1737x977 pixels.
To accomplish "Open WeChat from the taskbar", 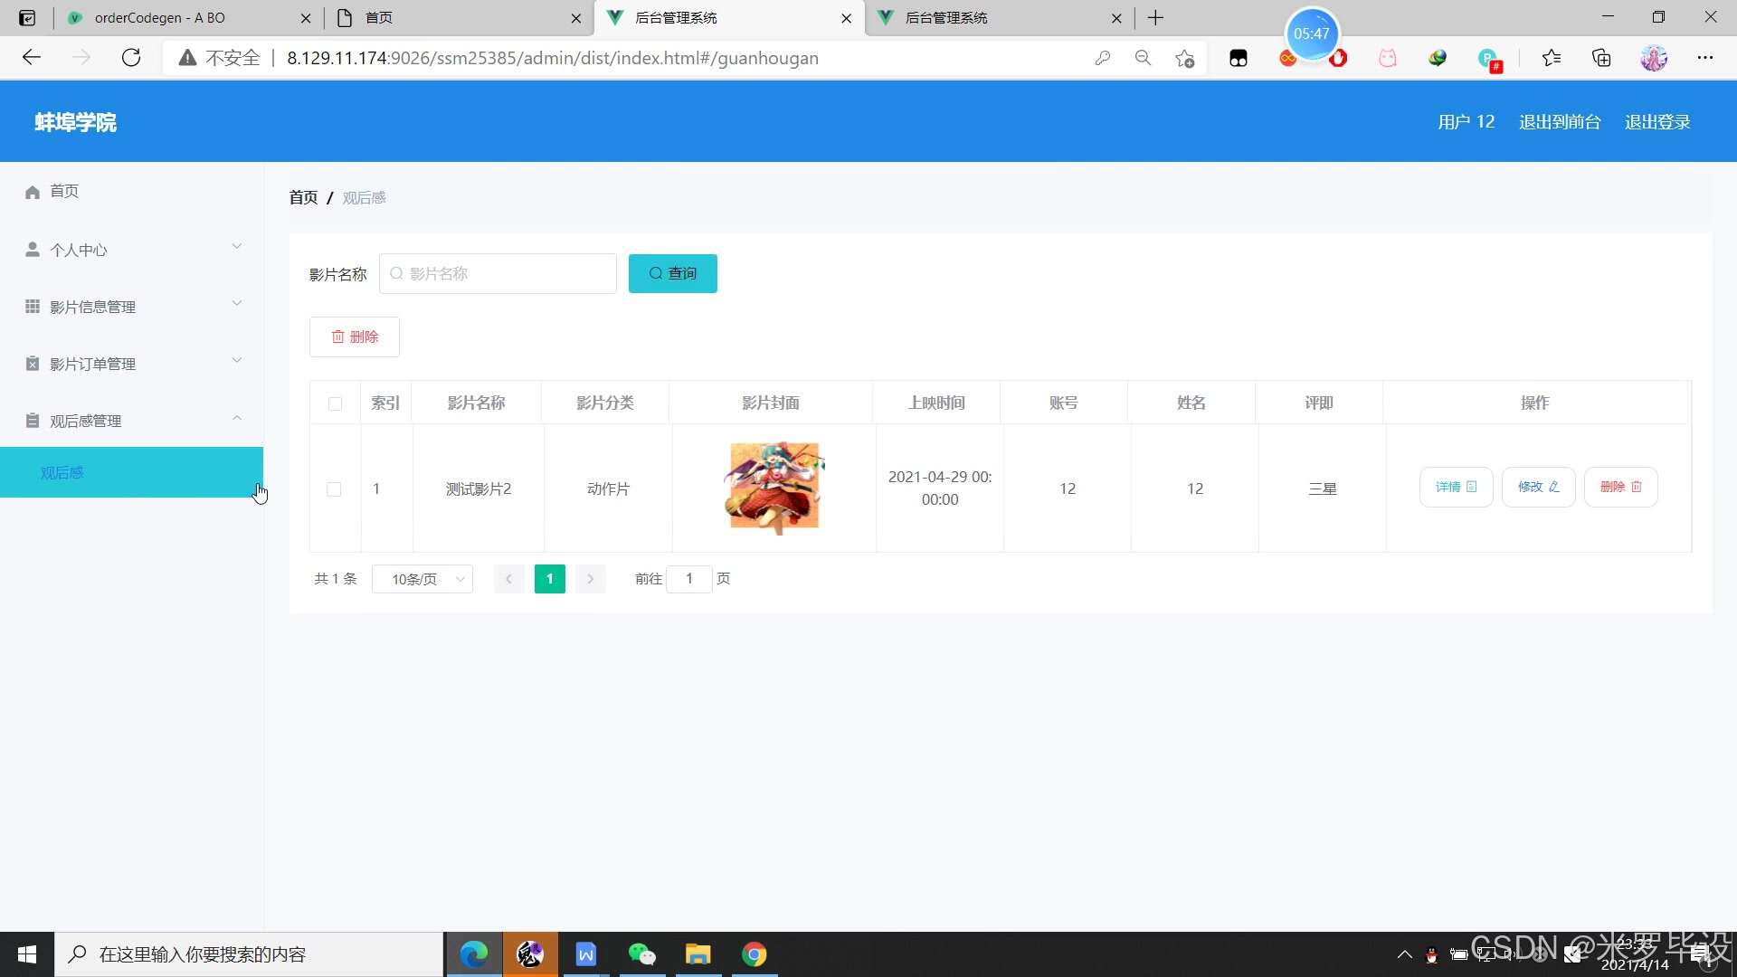I will (x=641, y=954).
